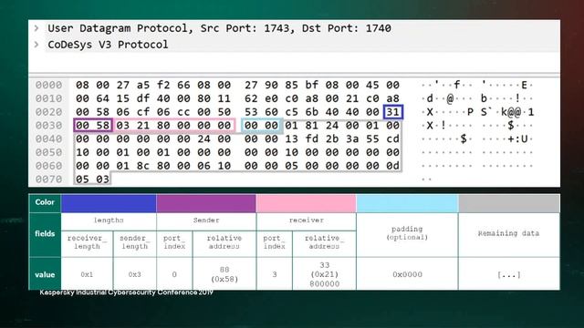Click the hex offset 0070 label
The image size is (584, 328).
tap(48, 179)
